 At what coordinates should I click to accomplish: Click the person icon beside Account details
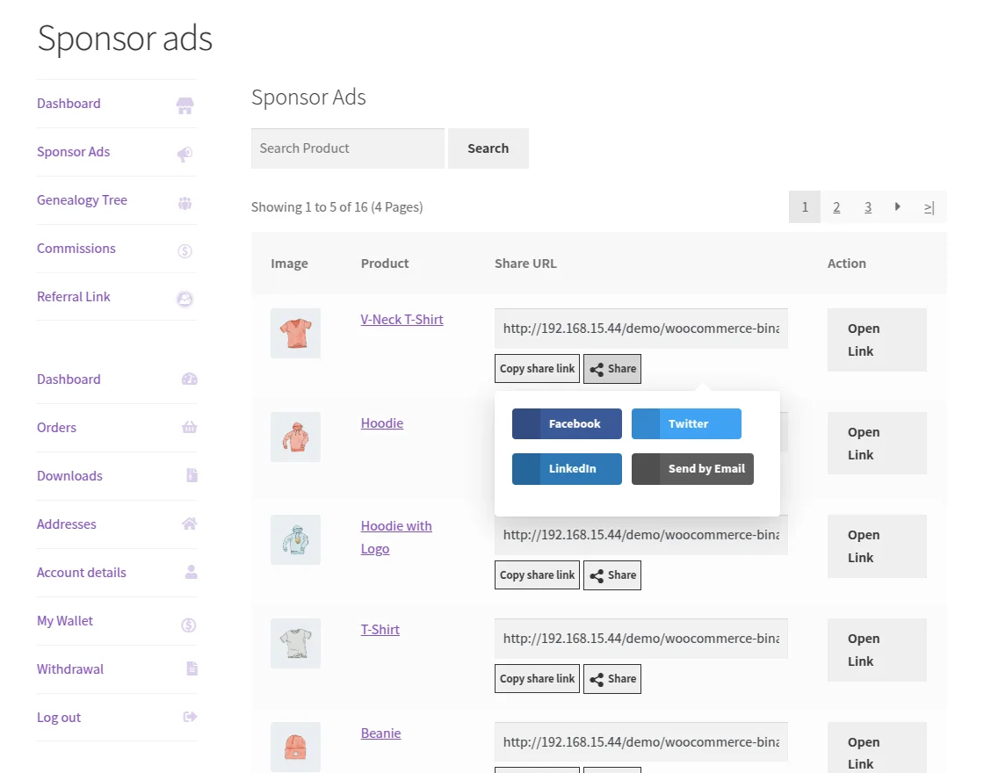pos(190,573)
